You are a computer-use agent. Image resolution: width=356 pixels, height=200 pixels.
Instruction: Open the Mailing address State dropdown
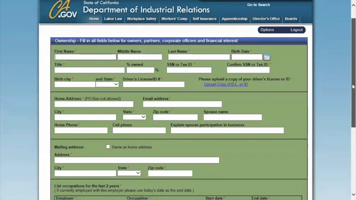pos(129,173)
